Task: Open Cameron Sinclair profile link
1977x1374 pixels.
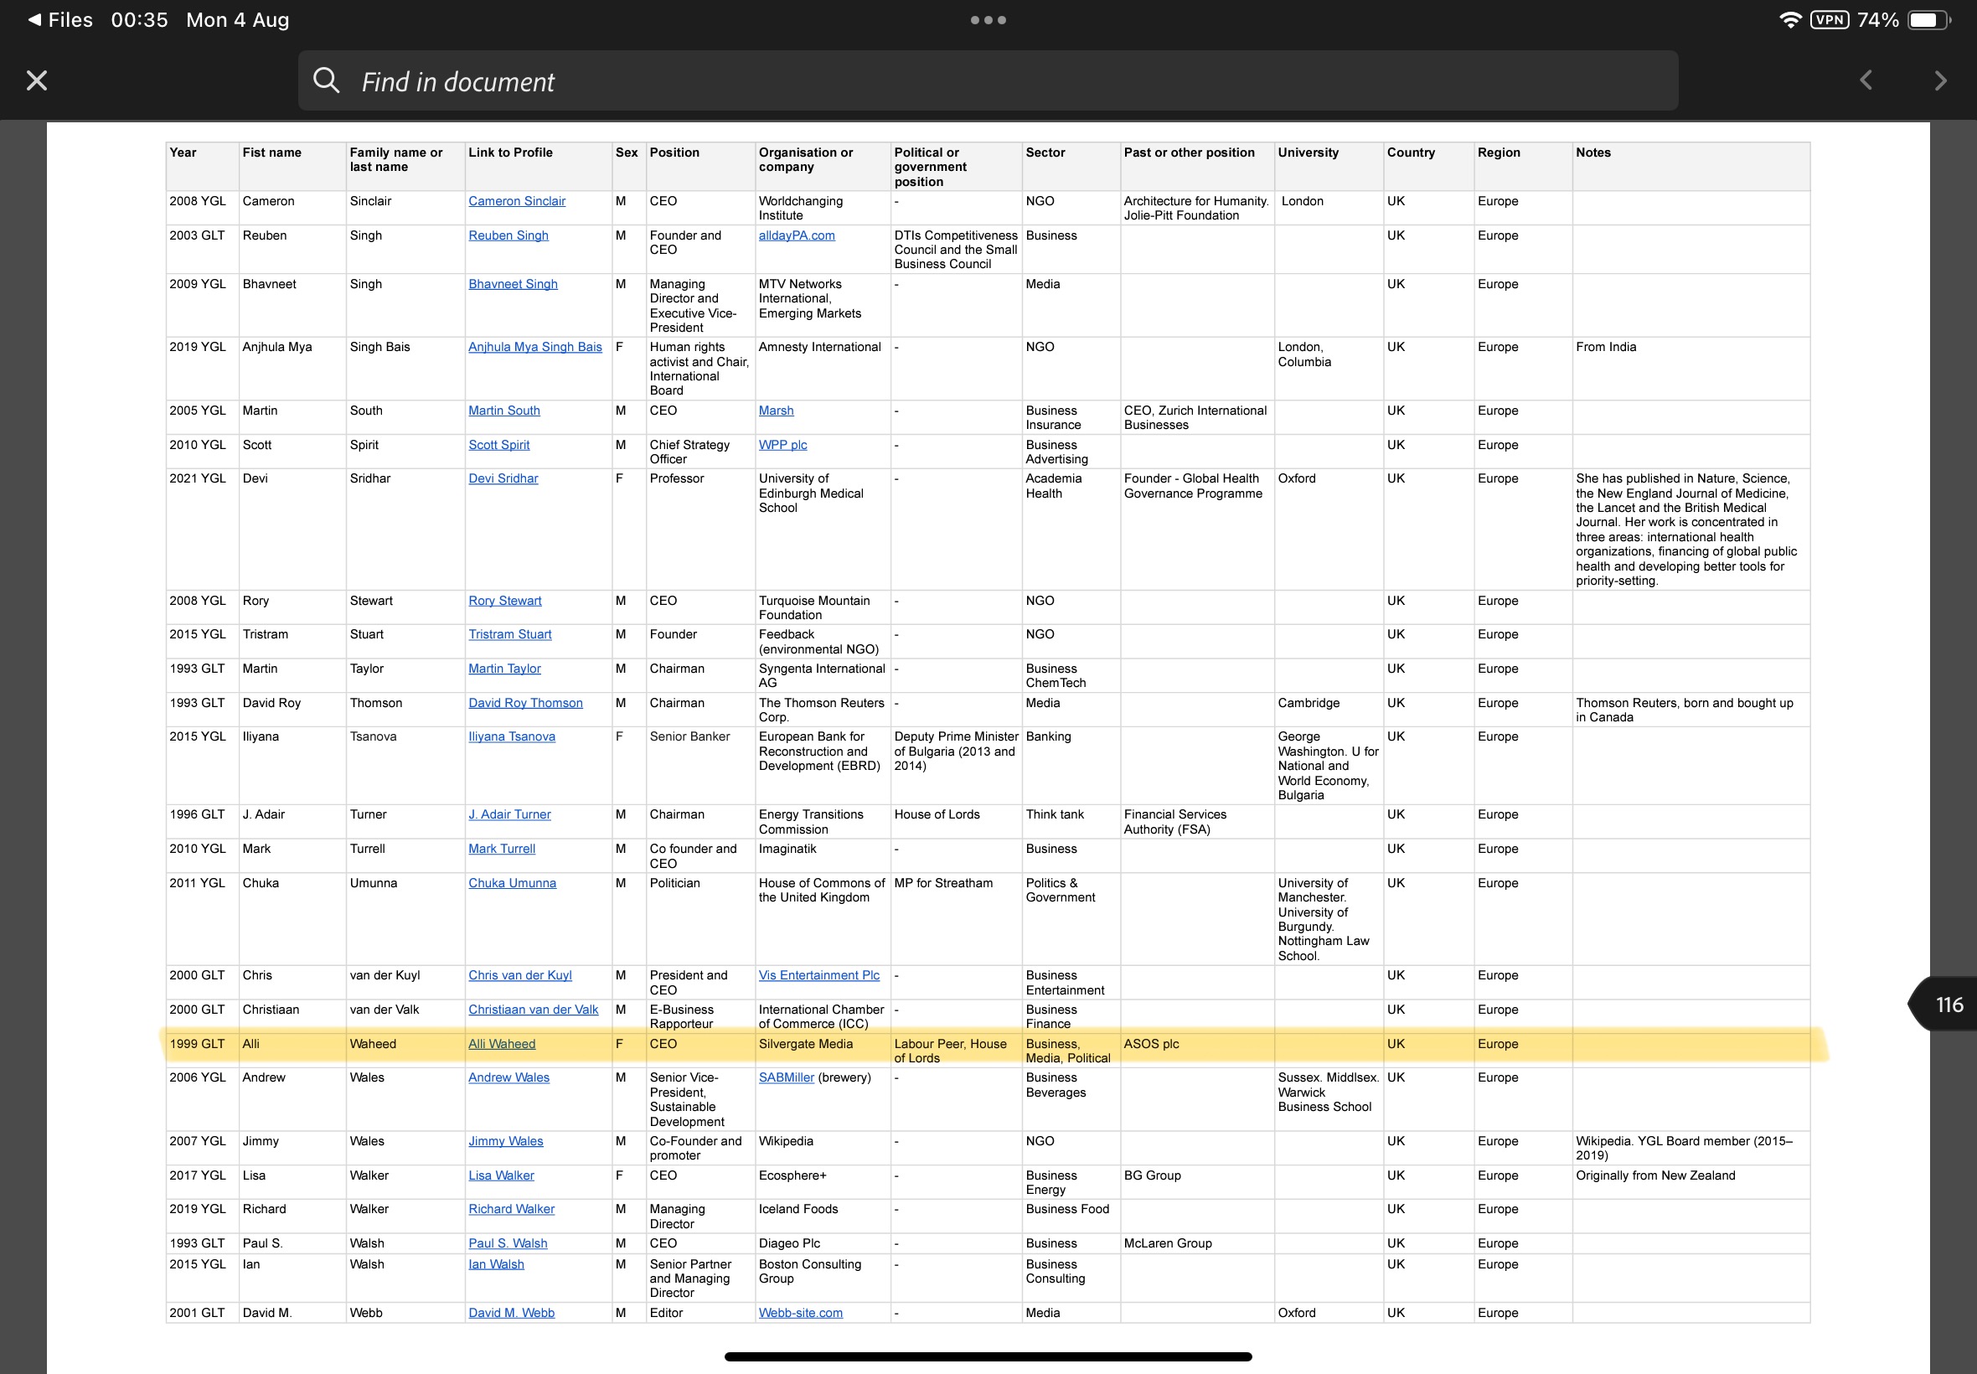Action: (516, 201)
